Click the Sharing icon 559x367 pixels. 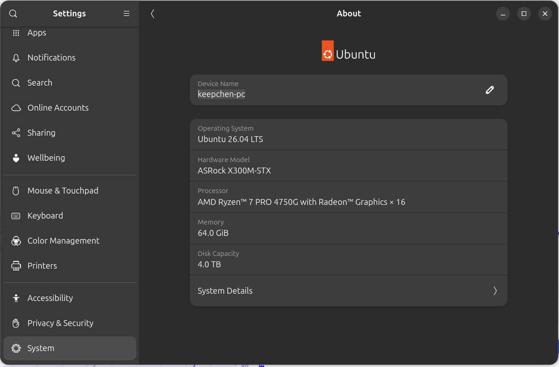[16, 133]
